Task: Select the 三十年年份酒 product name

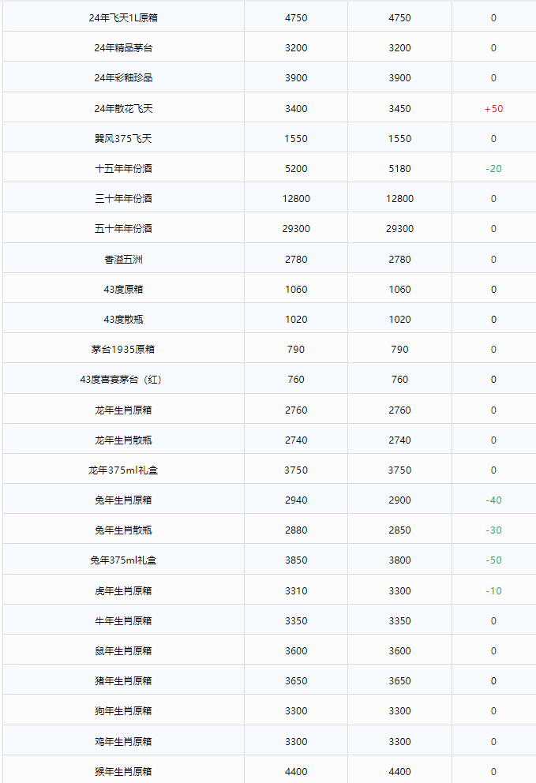Action: (123, 199)
